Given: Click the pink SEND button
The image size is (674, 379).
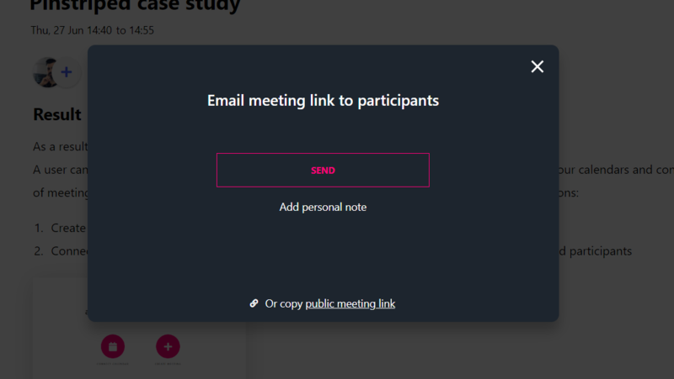Looking at the screenshot, I should point(323,171).
